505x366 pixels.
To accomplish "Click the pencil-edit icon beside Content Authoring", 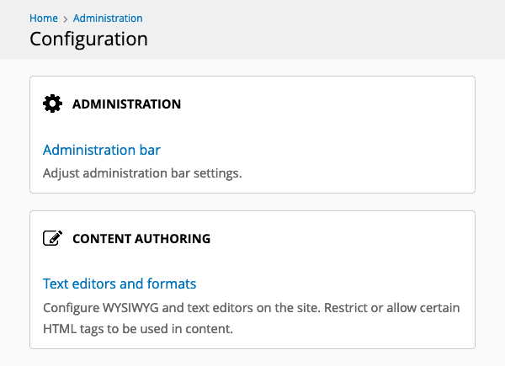I will click(52, 238).
